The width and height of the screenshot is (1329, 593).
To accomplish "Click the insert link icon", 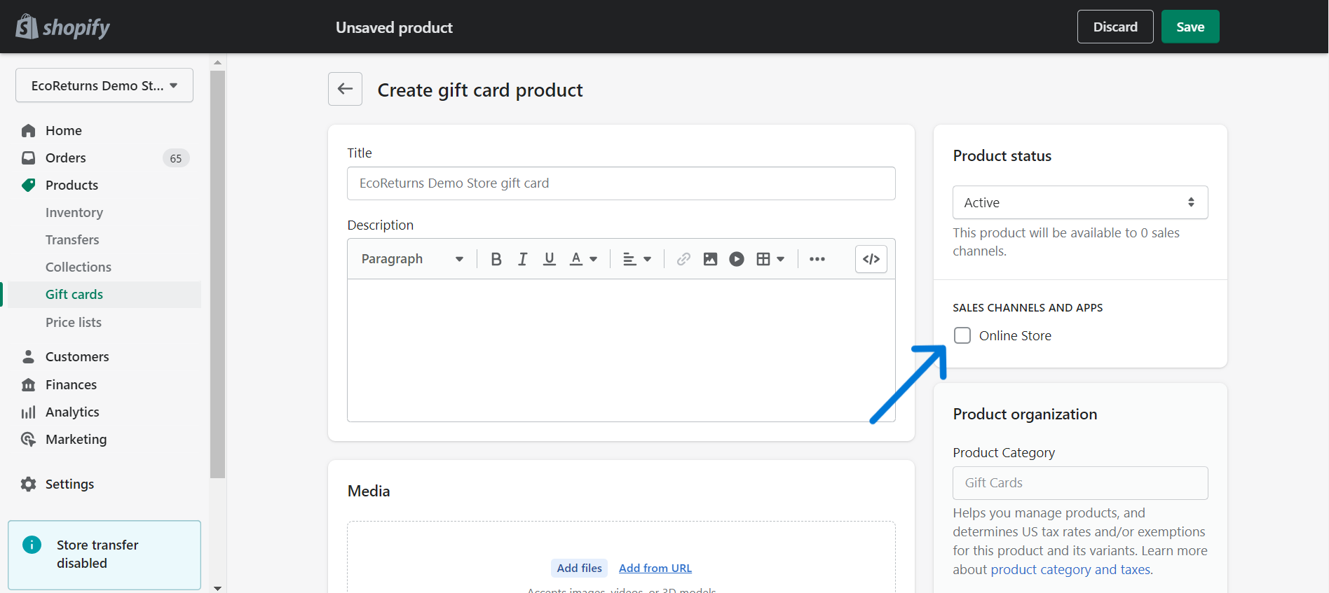I will 683,259.
